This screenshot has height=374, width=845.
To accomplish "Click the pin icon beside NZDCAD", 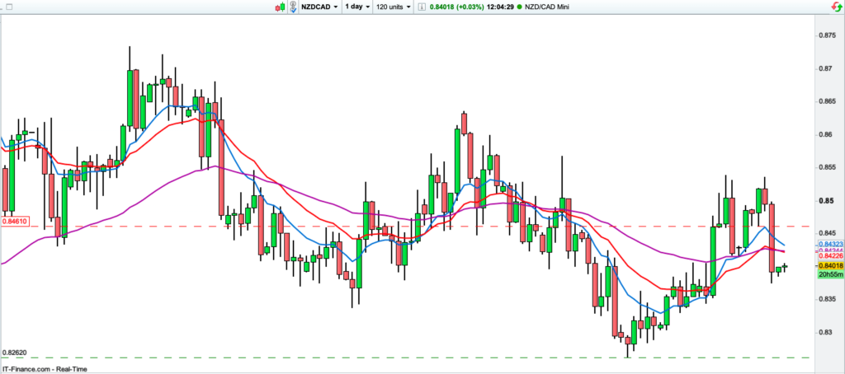I will point(295,7).
